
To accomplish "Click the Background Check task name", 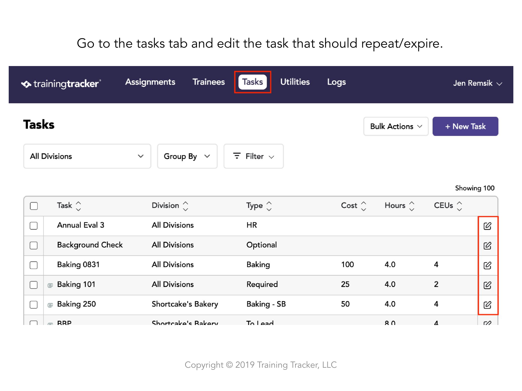I will click(90, 245).
